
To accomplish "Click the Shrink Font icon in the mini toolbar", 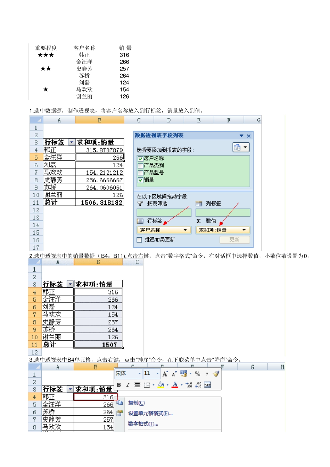I will pos(174,374).
